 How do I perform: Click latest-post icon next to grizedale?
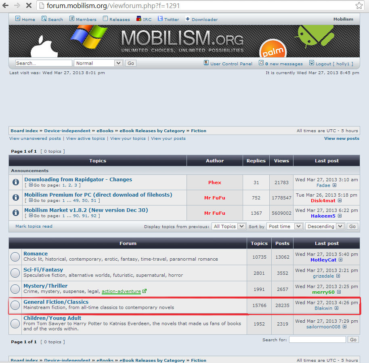pos(338,276)
